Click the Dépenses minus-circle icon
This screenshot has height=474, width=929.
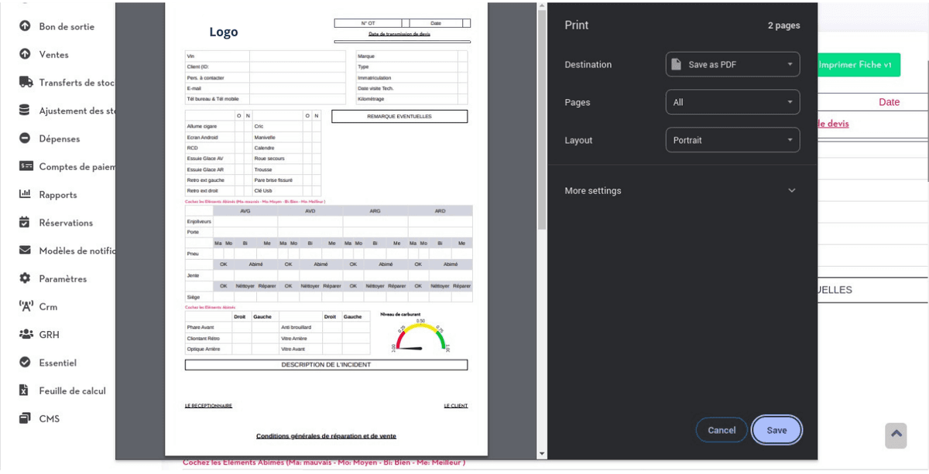[25, 138]
